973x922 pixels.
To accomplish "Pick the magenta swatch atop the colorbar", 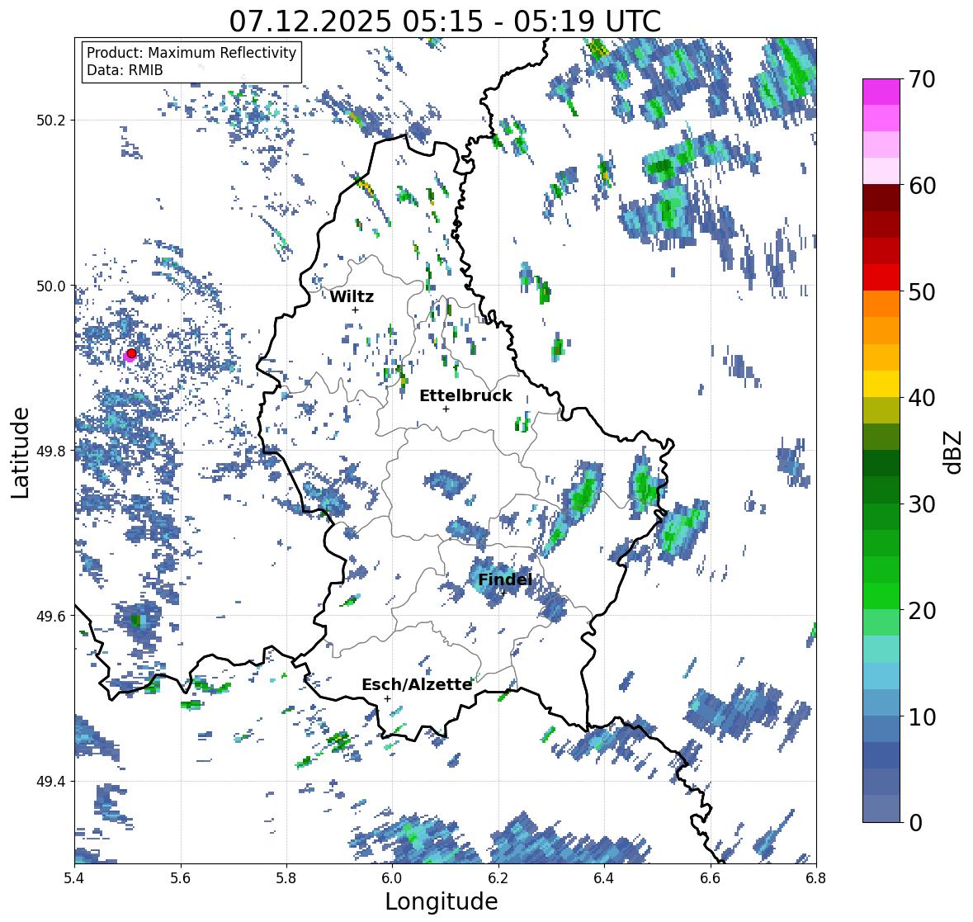I will coord(881,92).
